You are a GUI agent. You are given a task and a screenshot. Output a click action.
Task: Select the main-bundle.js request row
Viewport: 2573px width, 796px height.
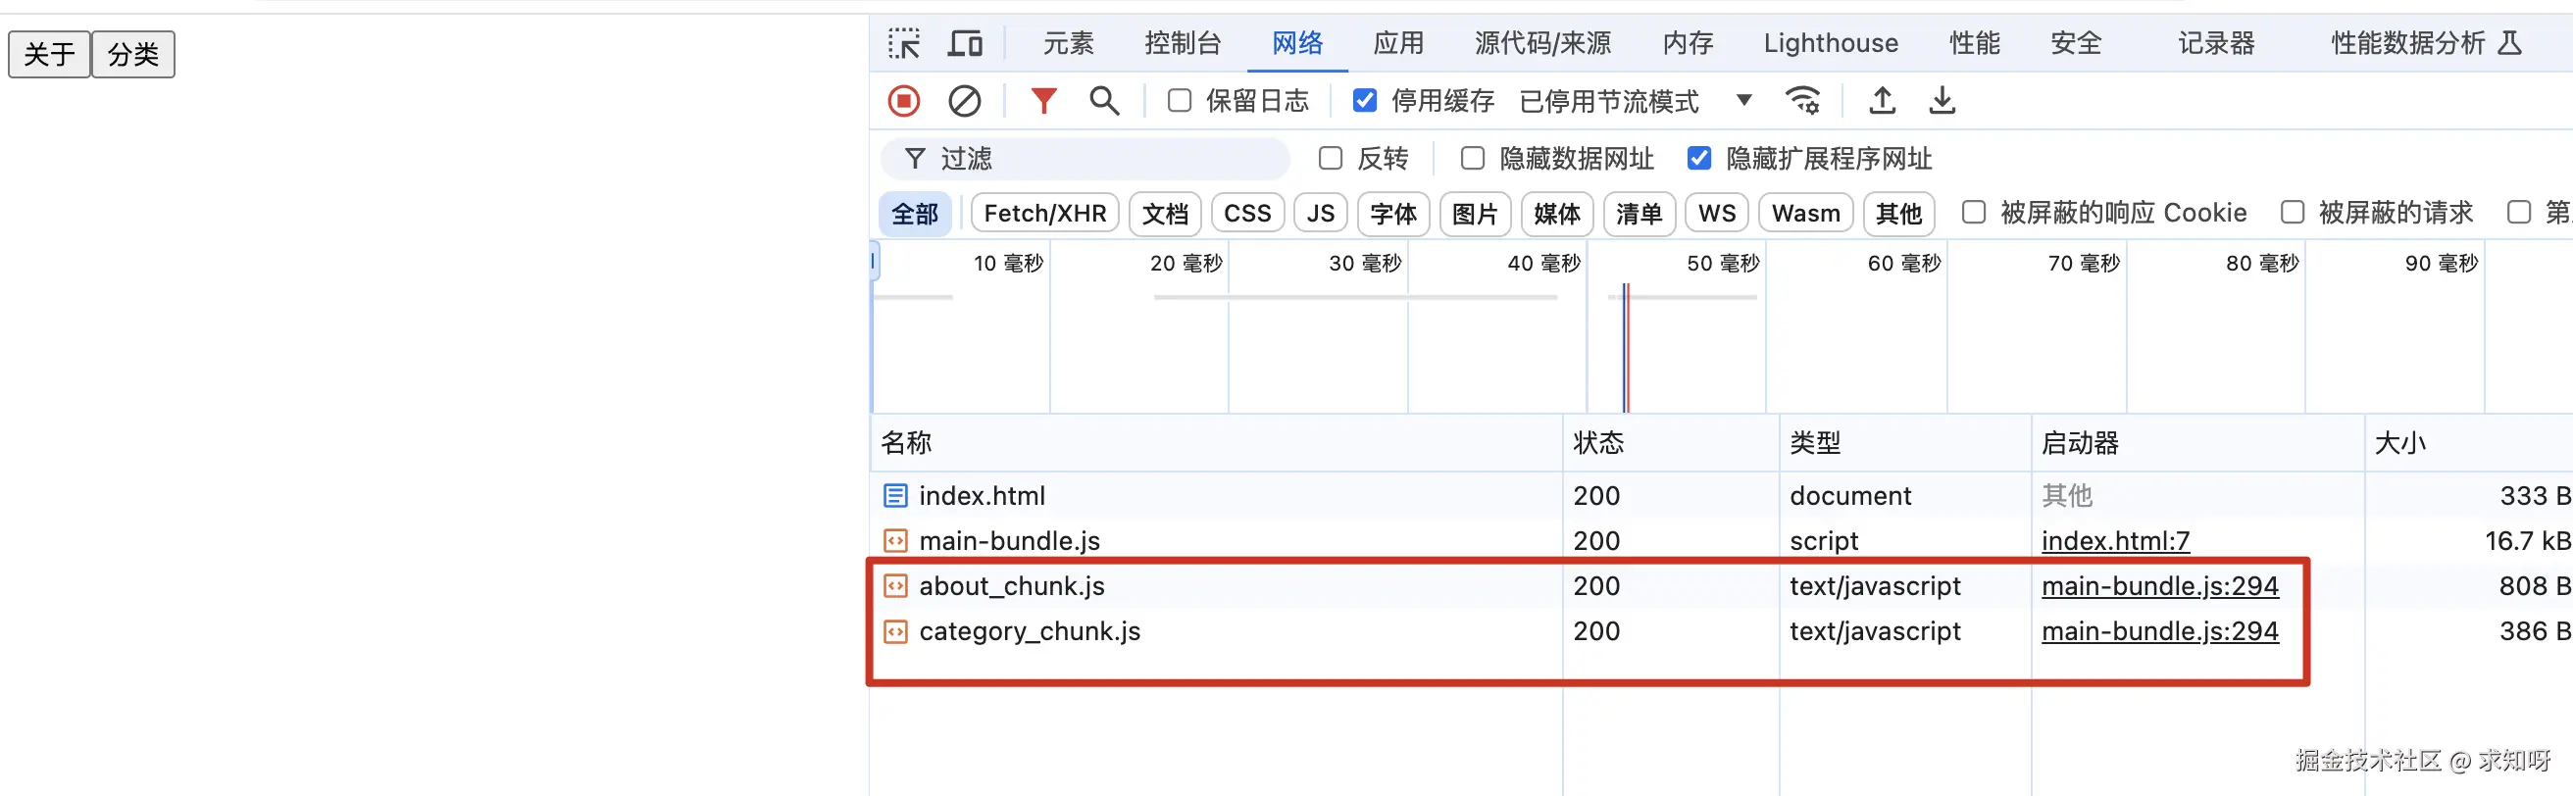click(1721, 540)
